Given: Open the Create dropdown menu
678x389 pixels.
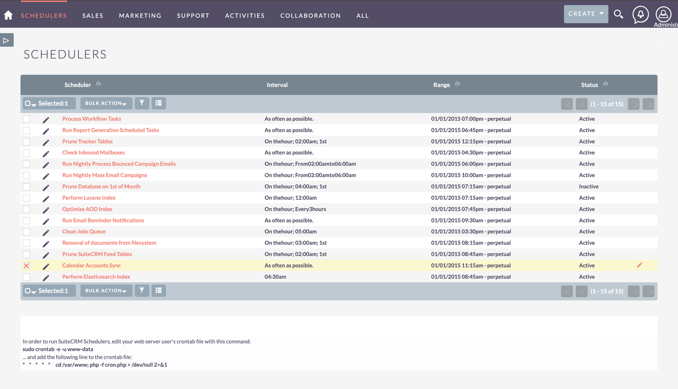Looking at the screenshot, I should pos(586,14).
